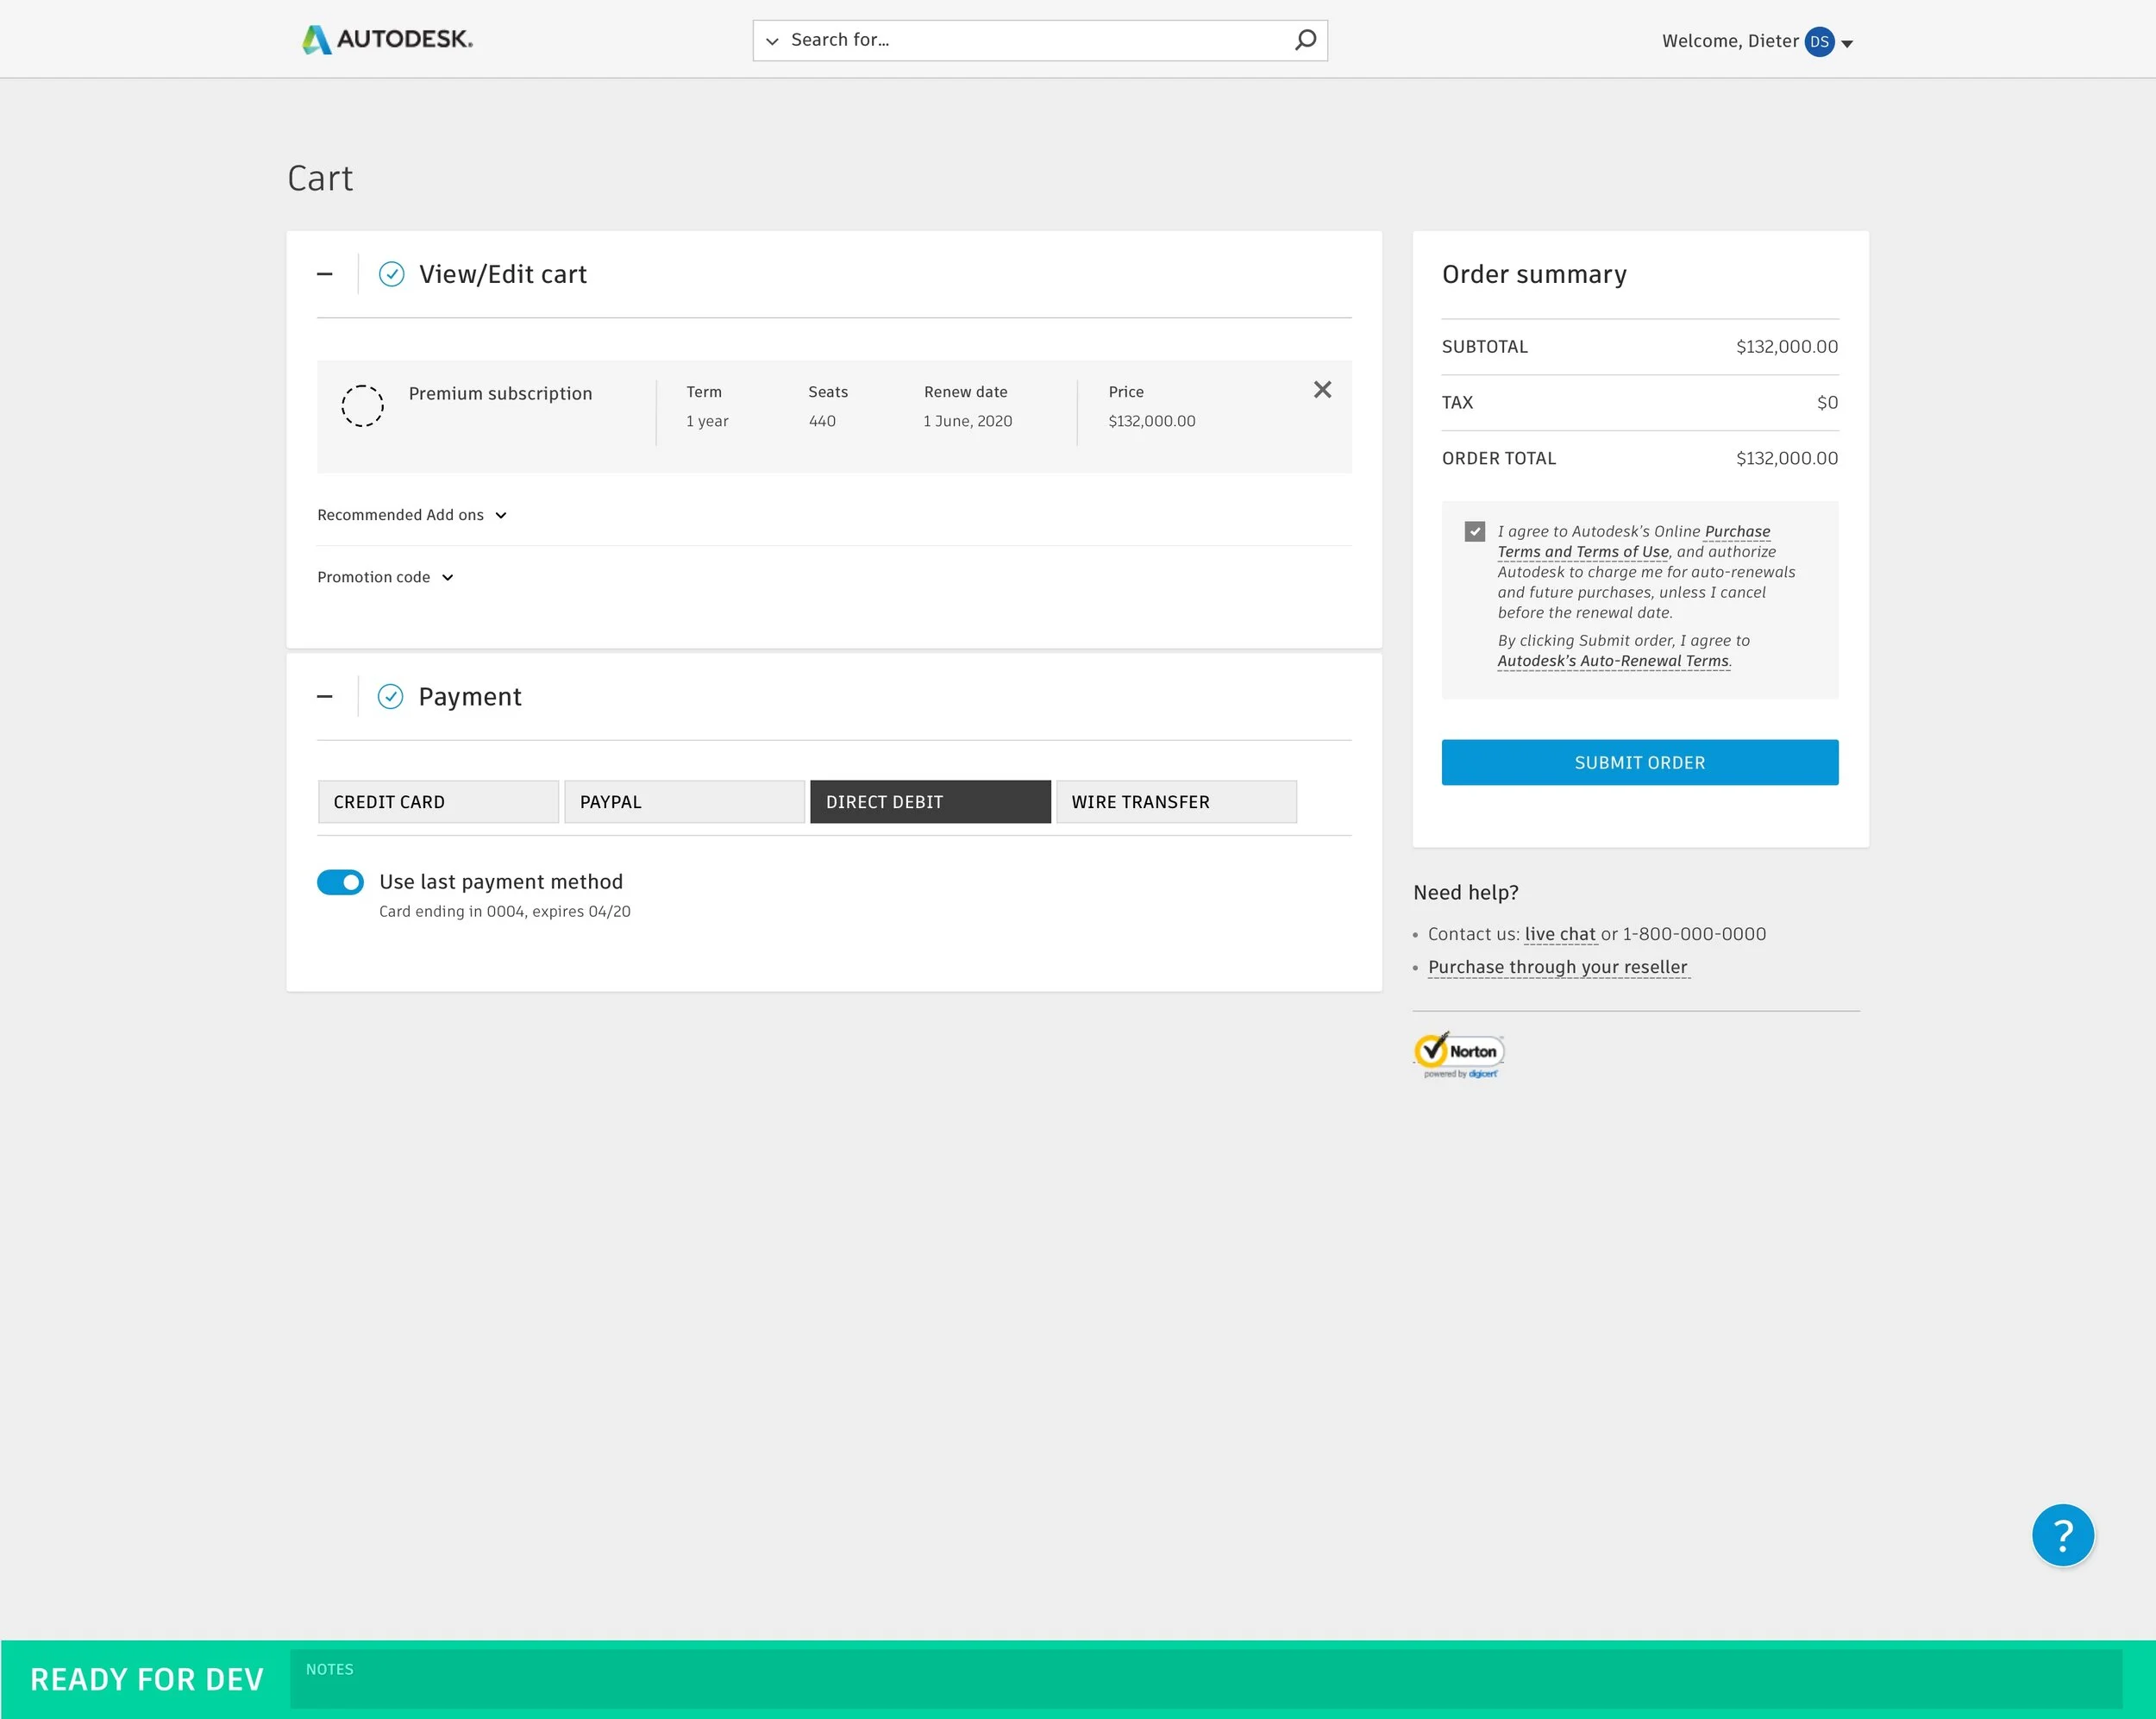Click the Payment section checkmark icon
This screenshot has height=1719, width=2156.
(x=390, y=697)
